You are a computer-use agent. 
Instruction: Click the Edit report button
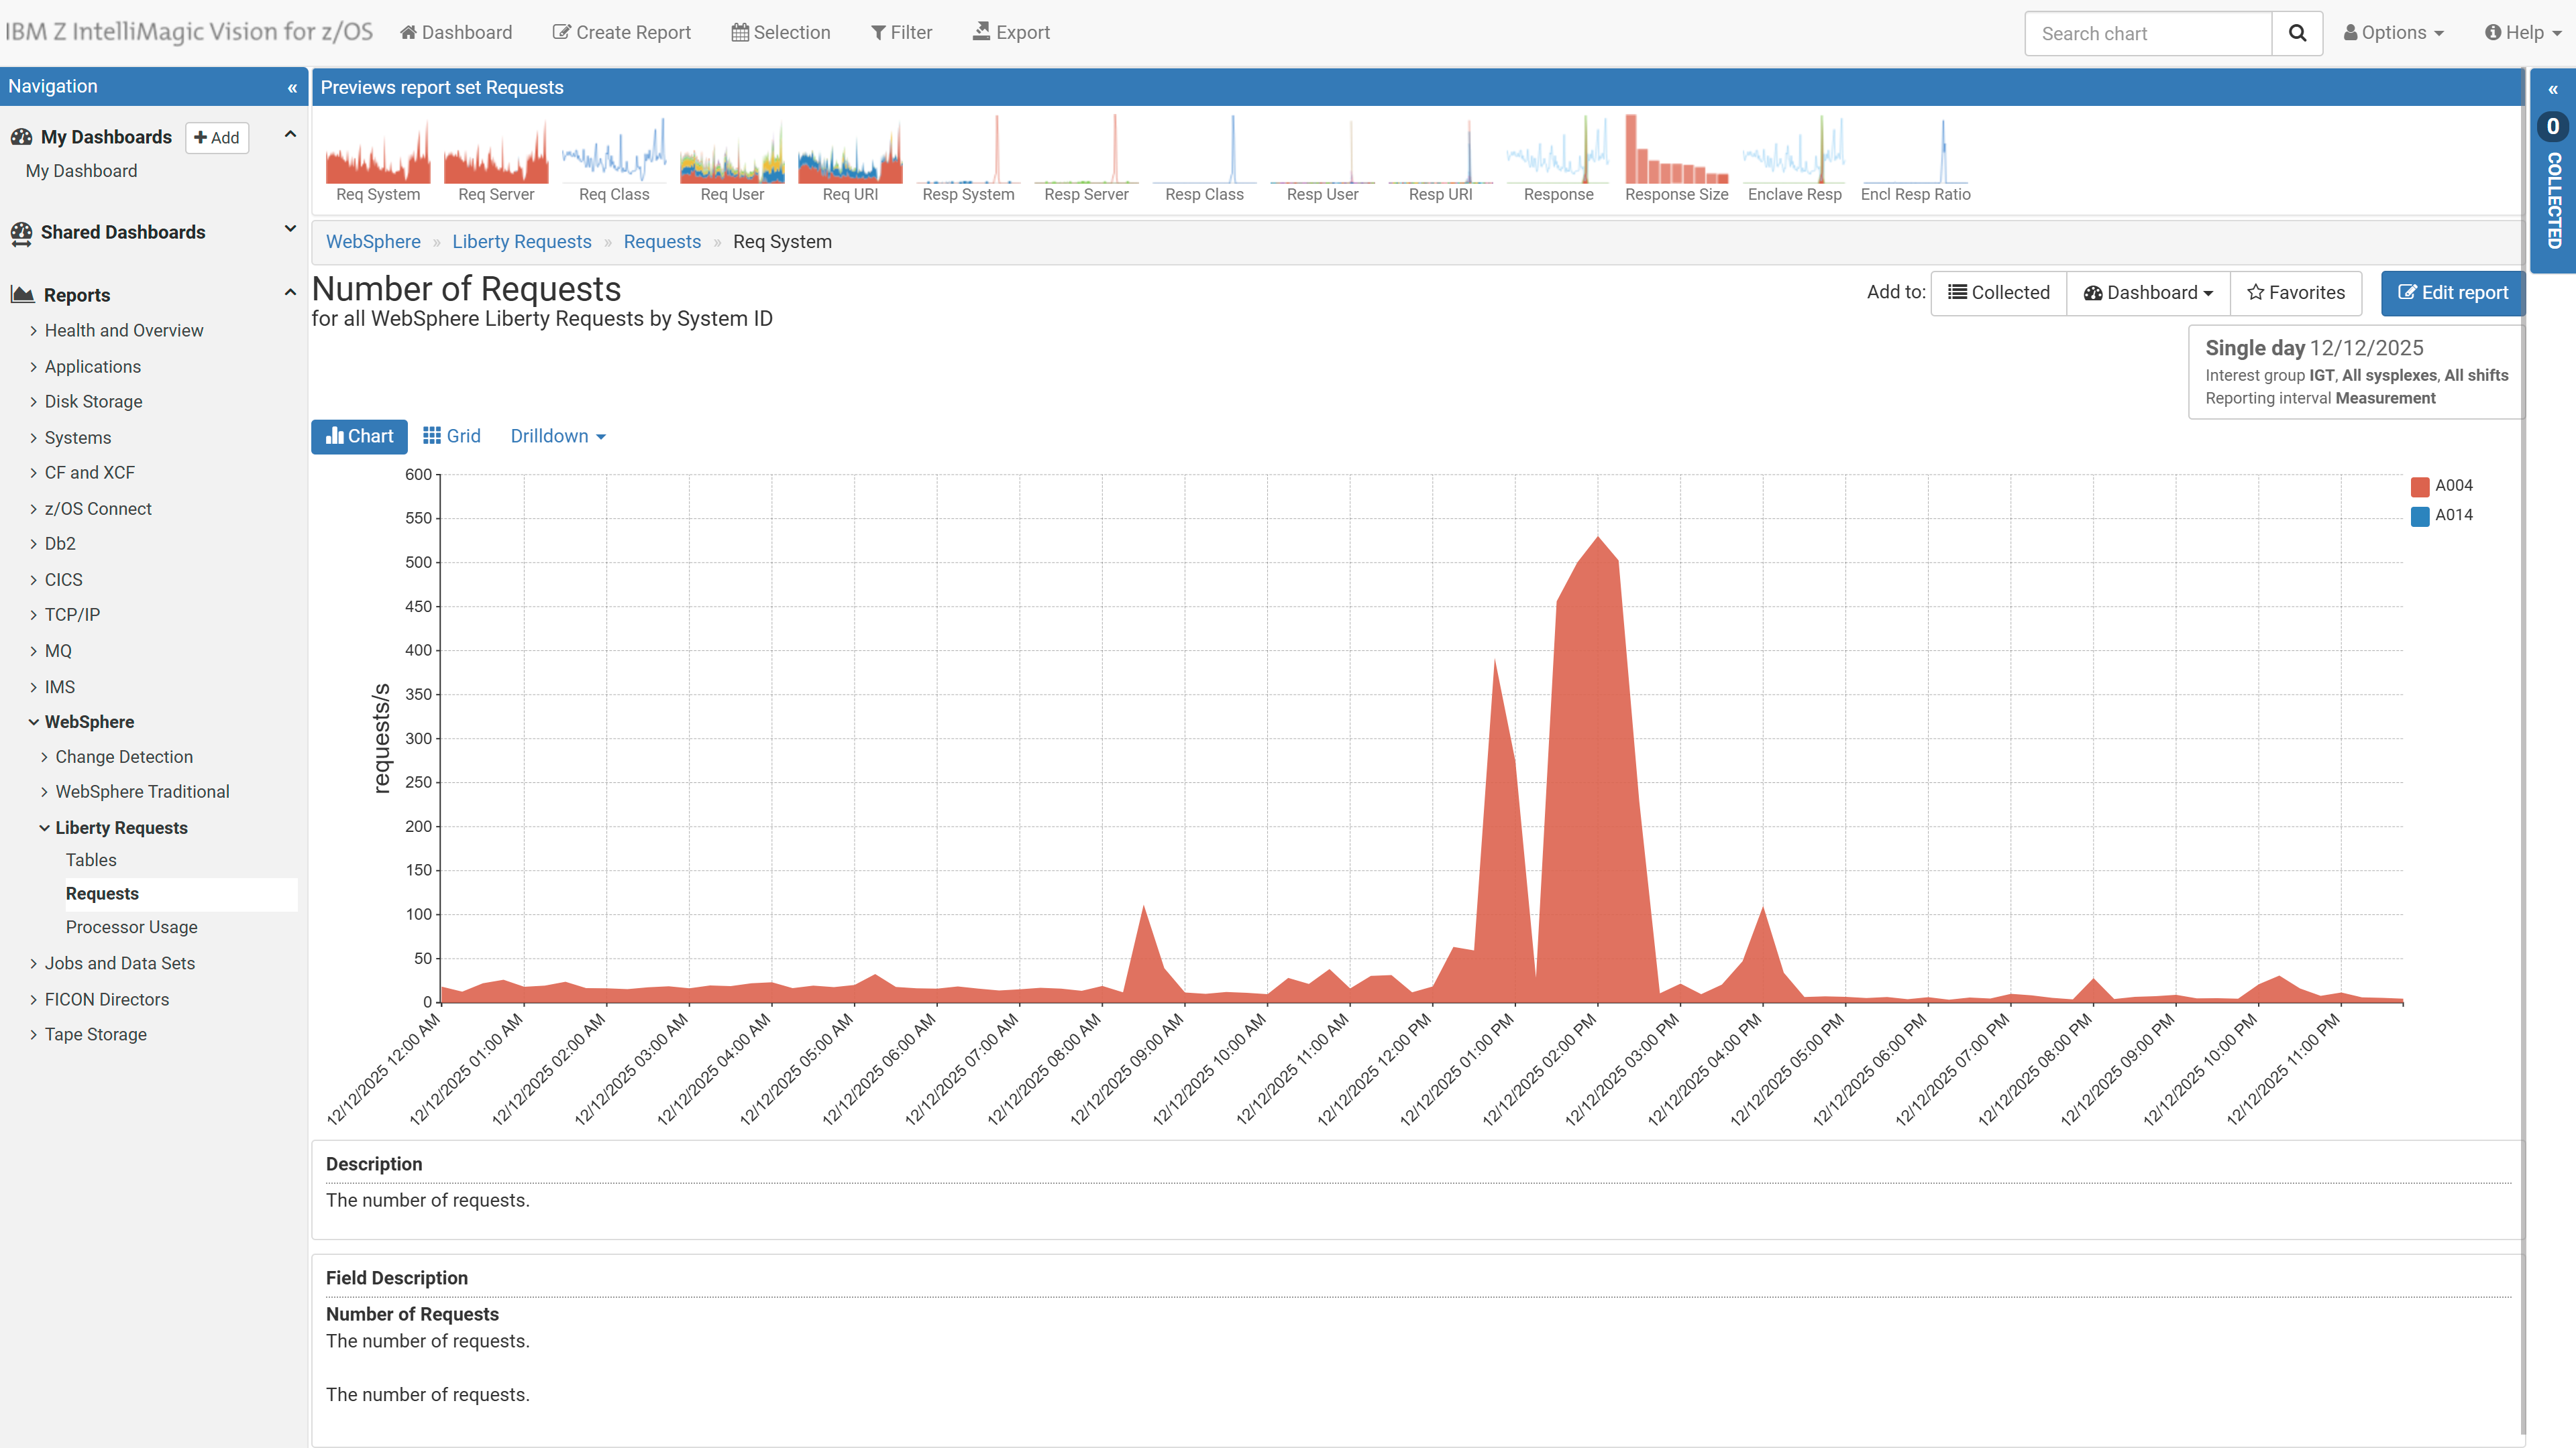2452,293
